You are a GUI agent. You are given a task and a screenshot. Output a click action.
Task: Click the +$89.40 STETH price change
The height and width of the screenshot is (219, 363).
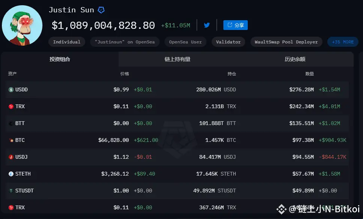[x=144, y=174]
